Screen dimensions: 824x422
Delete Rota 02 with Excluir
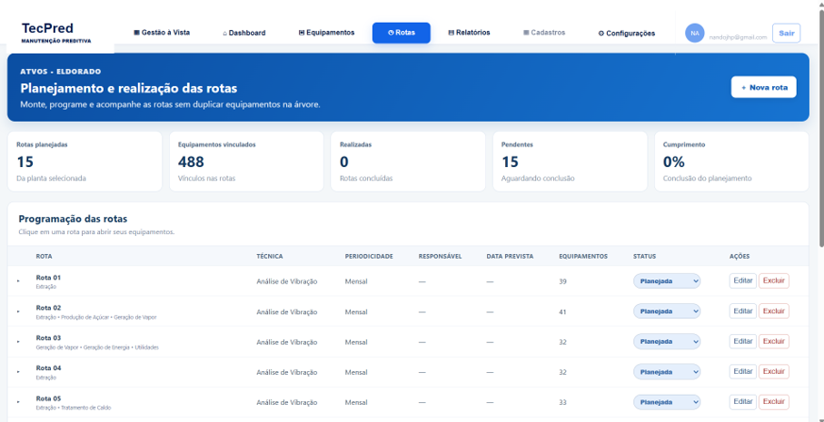(773, 311)
